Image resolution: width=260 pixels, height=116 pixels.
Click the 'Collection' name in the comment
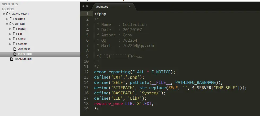135,25
